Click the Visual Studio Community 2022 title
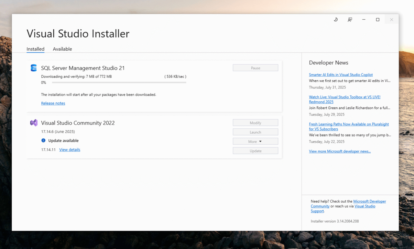The width and height of the screenshot is (414, 249). 78,123
